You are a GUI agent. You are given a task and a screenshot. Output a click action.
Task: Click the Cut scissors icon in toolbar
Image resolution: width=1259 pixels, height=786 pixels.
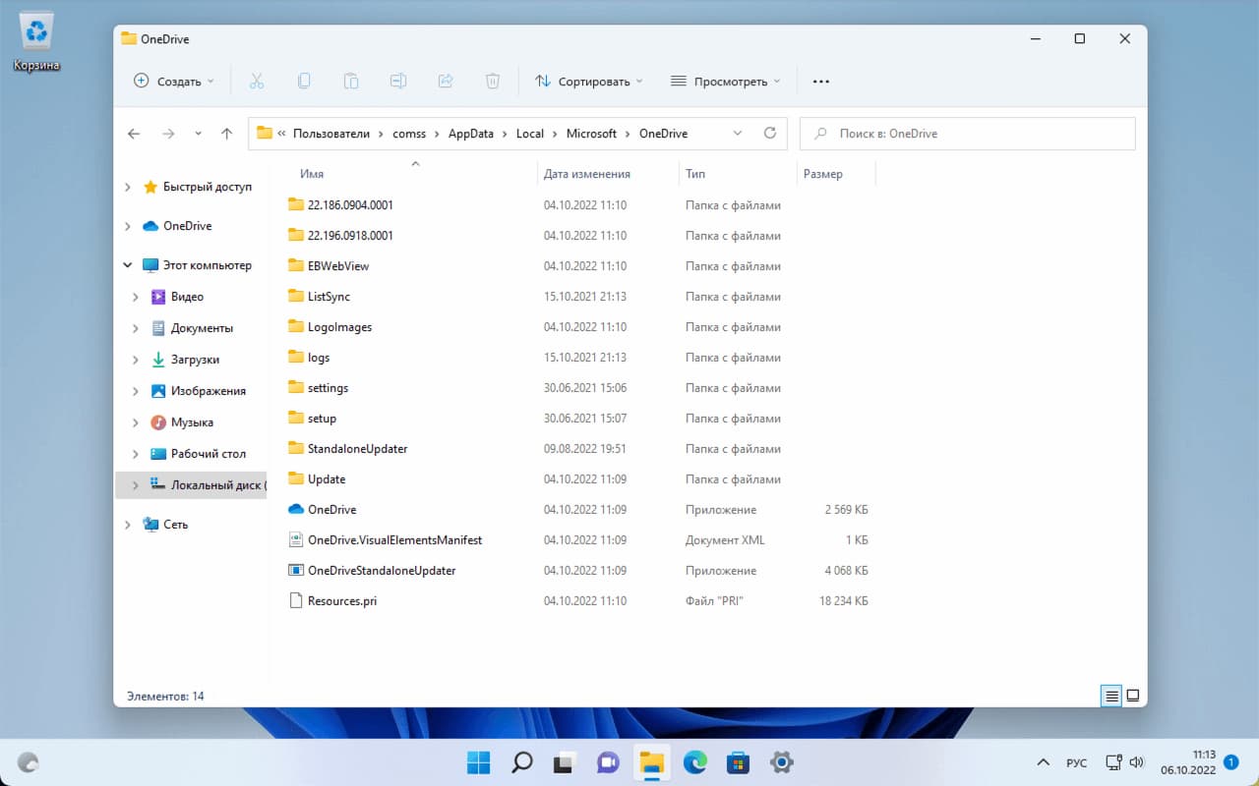coord(257,82)
